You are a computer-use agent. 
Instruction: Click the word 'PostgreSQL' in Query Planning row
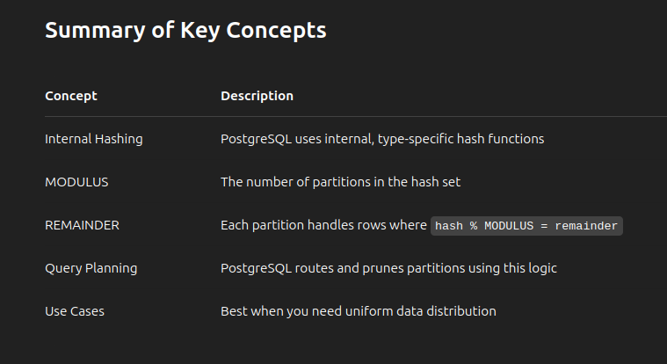[x=256, y=268]
